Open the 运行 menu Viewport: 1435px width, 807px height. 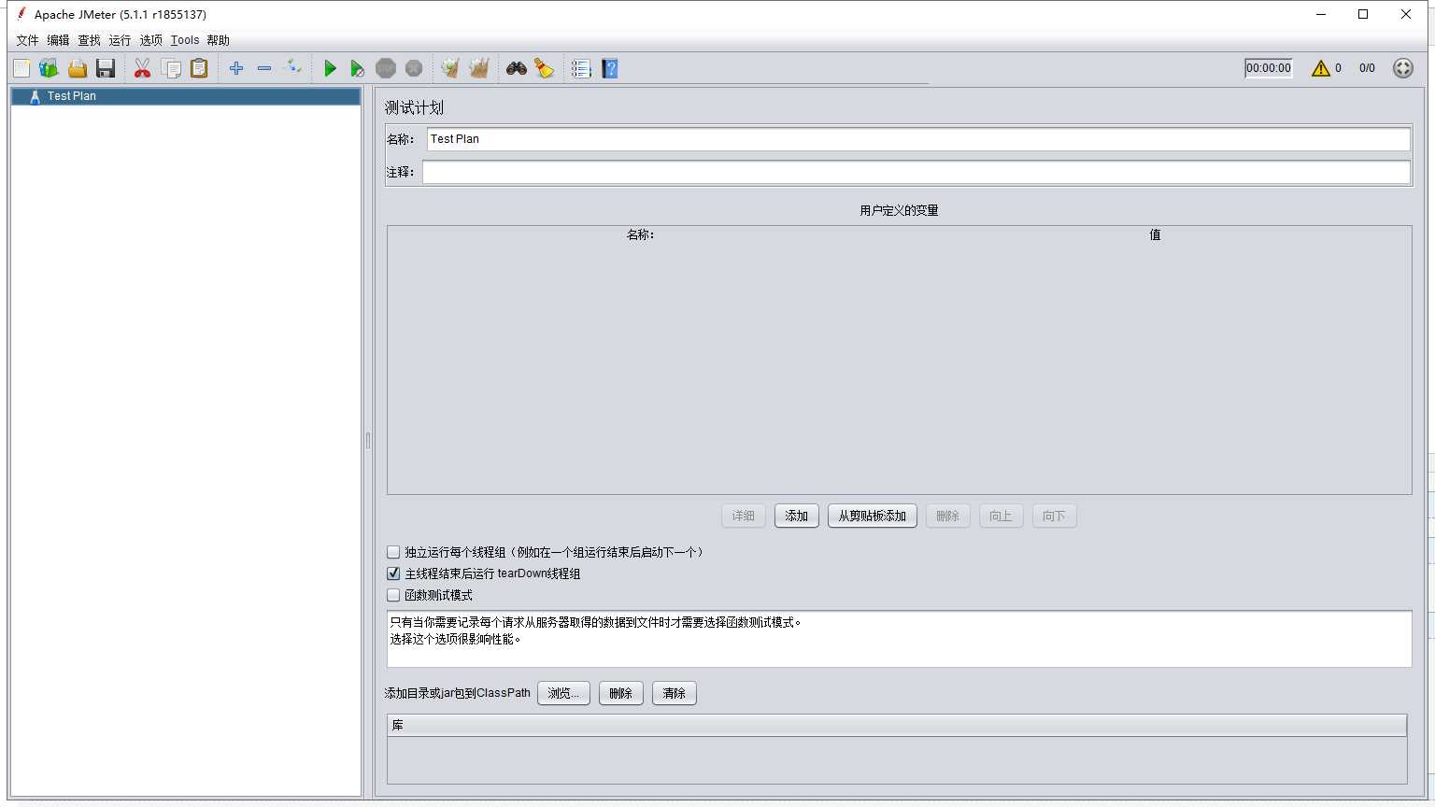(x=120, y=40)
